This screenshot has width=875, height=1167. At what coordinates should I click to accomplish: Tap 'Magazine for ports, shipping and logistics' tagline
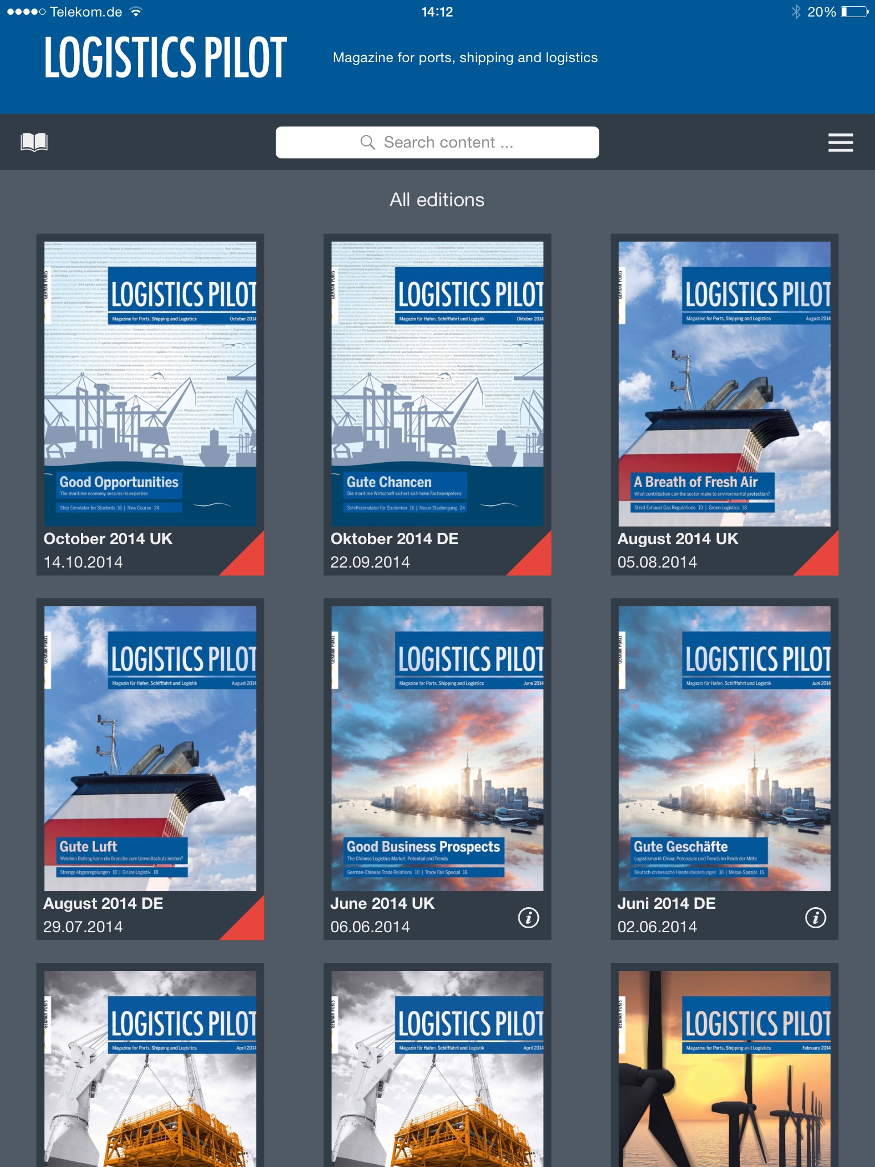[x=465, y=58]
